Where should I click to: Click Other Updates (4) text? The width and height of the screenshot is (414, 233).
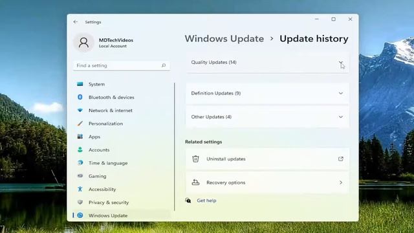pyautogui.click(x=212, y=116)
